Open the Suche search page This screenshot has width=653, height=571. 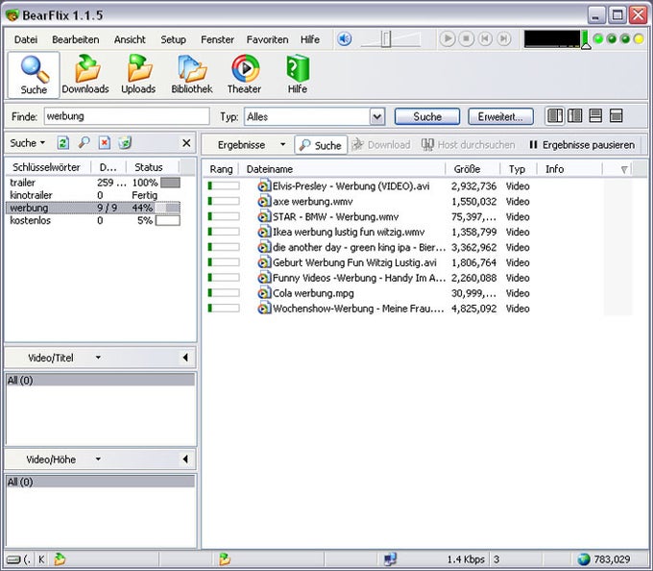click(34, 75)
